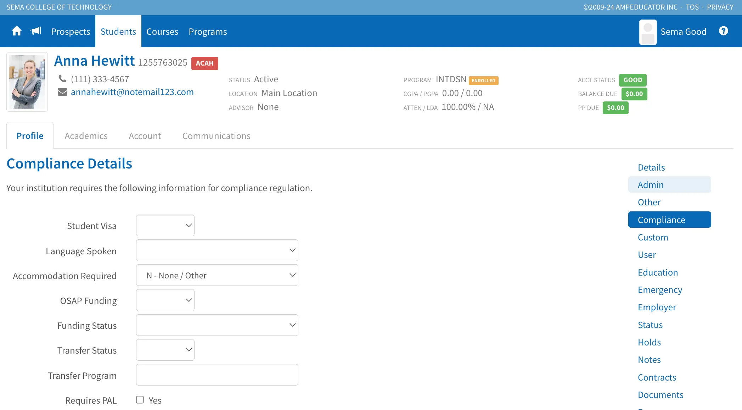Click the phone icon beside number
The width and height of the screenshot is (742, 410).
click(62, 79)
